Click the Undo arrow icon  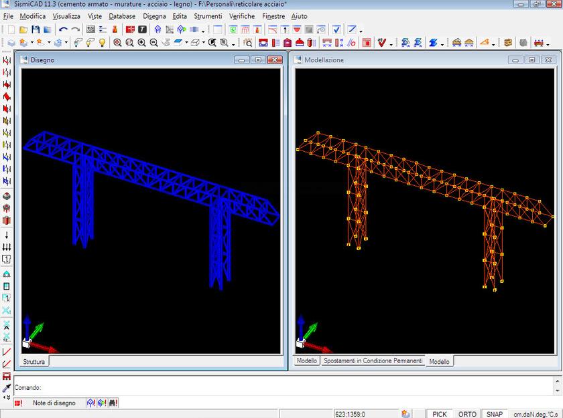63,29
